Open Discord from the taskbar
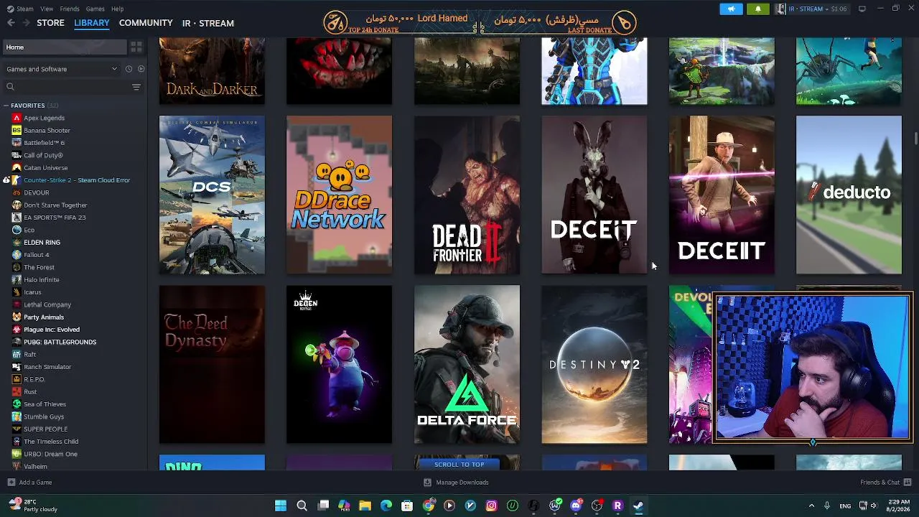The image size is (919, 517). [575, 506]
